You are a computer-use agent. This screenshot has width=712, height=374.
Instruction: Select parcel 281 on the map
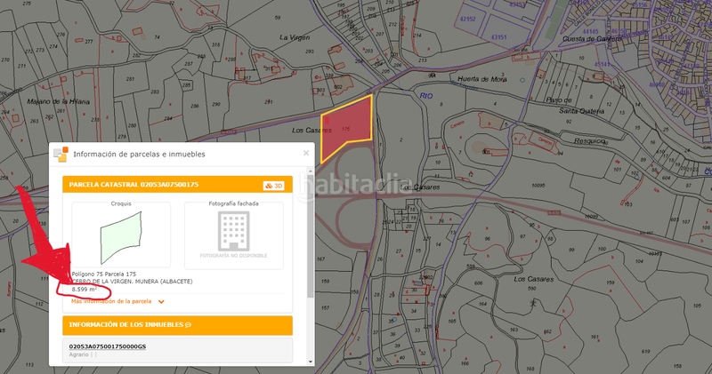click(x=131, y=79)
